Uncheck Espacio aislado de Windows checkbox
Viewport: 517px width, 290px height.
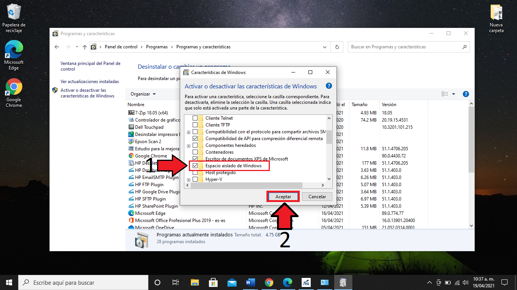(195, 166)
